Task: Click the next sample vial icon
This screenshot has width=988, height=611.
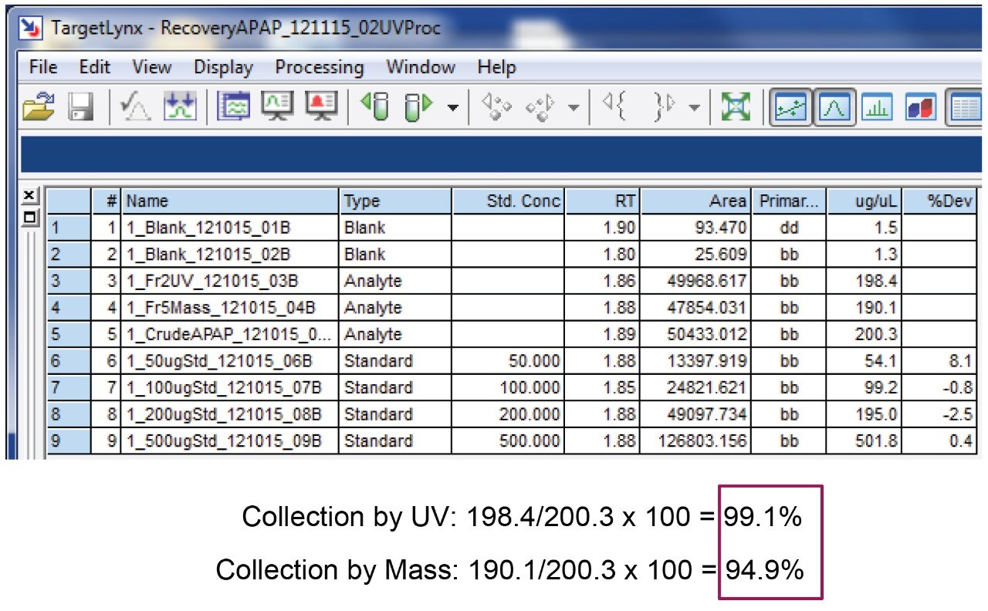Action: click(419, 106)
